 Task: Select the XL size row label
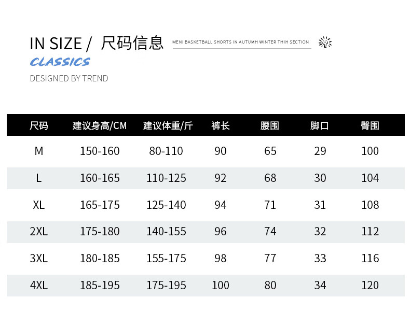click(x=39, y=205)
